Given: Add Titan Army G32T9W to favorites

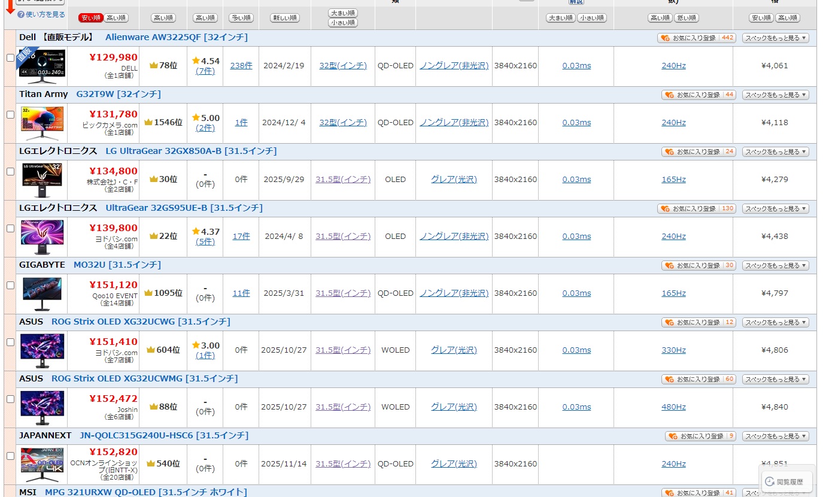Looking at the screenshot, I should [x=699, y=95].
